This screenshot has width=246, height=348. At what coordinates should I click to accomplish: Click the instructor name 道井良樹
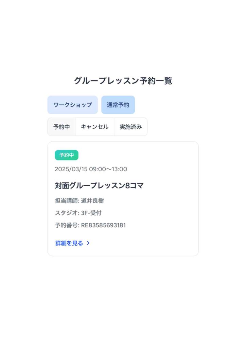[92, 201]
